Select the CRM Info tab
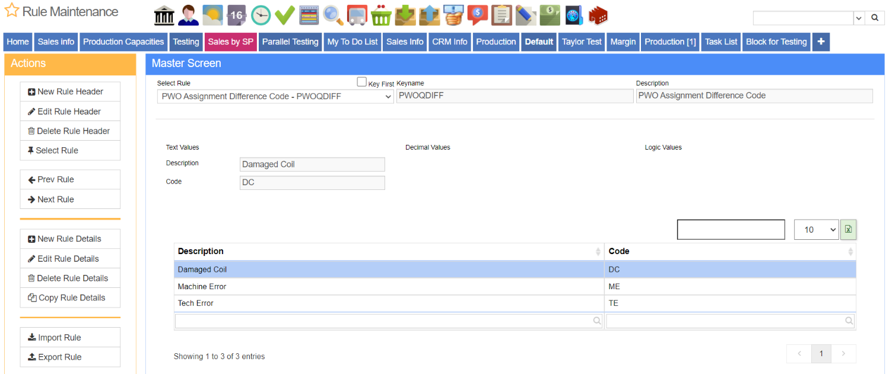Screen dimensions: 889x374 click(x=449, y=42)
